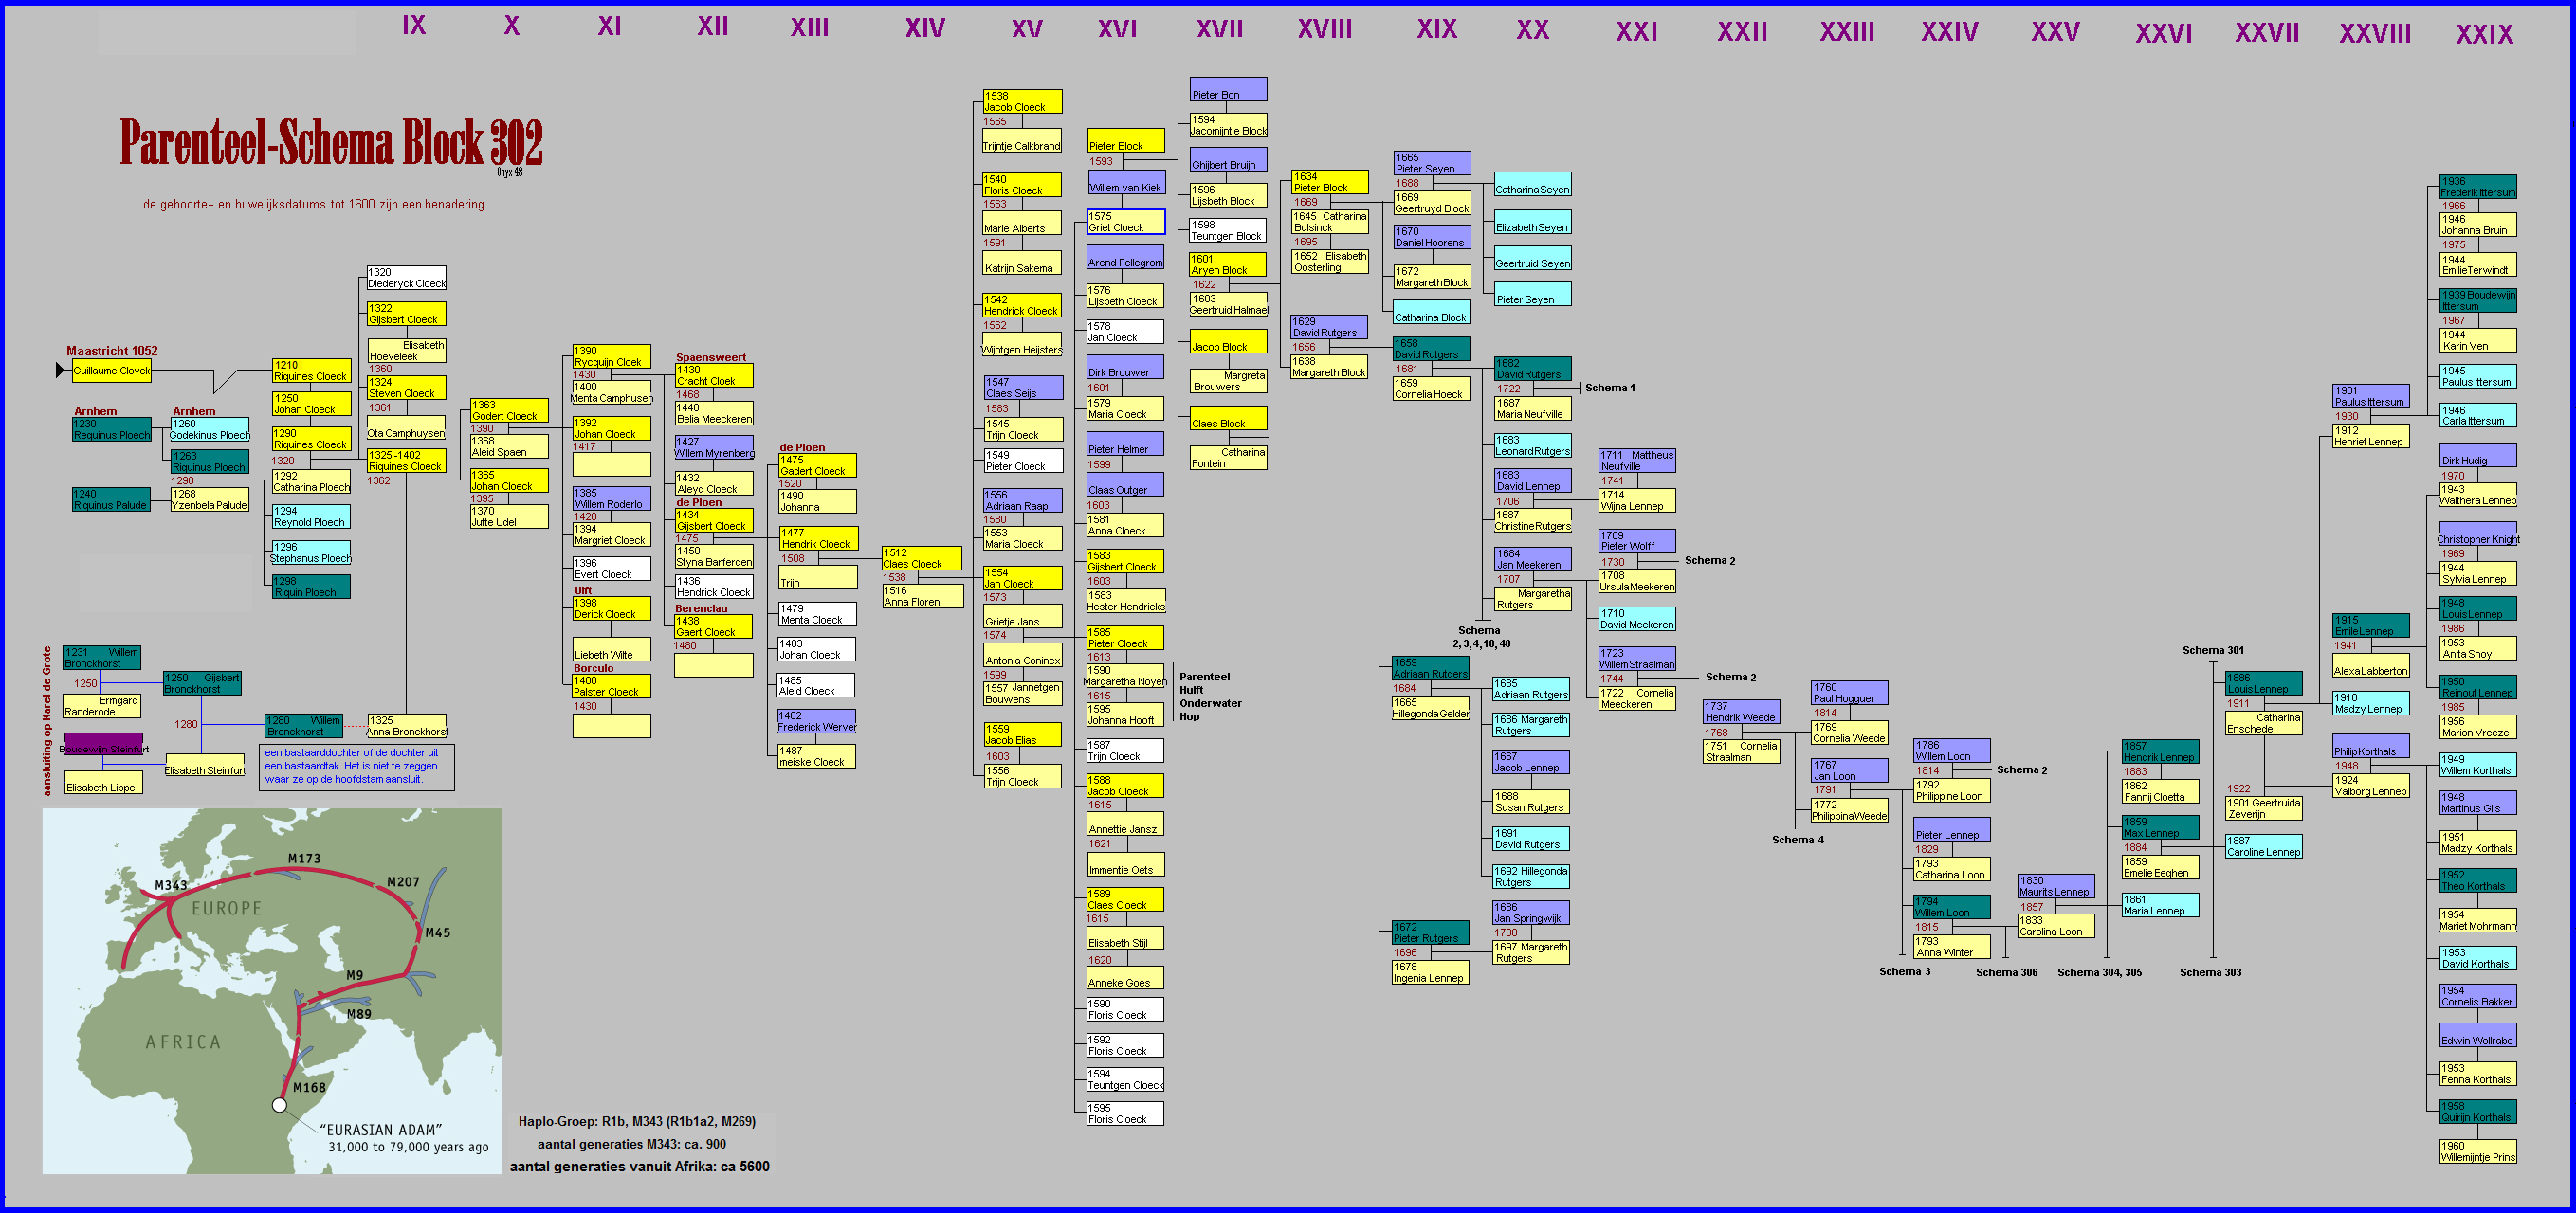This screenshot has height=1213, width=2576.
Task: Follow the Schema 304, 305 label
Action: pos(2099,972)
